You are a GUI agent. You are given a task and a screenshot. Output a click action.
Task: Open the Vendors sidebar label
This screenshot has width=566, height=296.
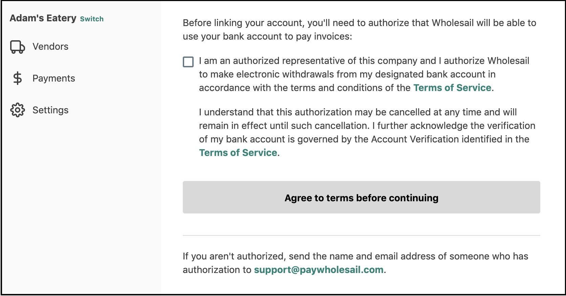pos(50,47)
